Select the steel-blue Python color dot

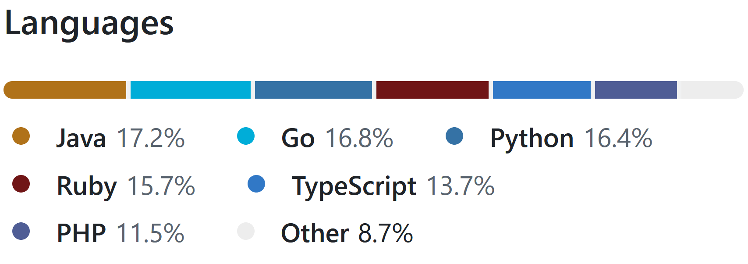tap(454, 136)
